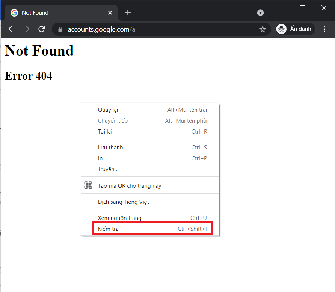The width and height of the screenshot is (335, 292).
Task: Maximize the Chrome window
Action: [302, 8]
